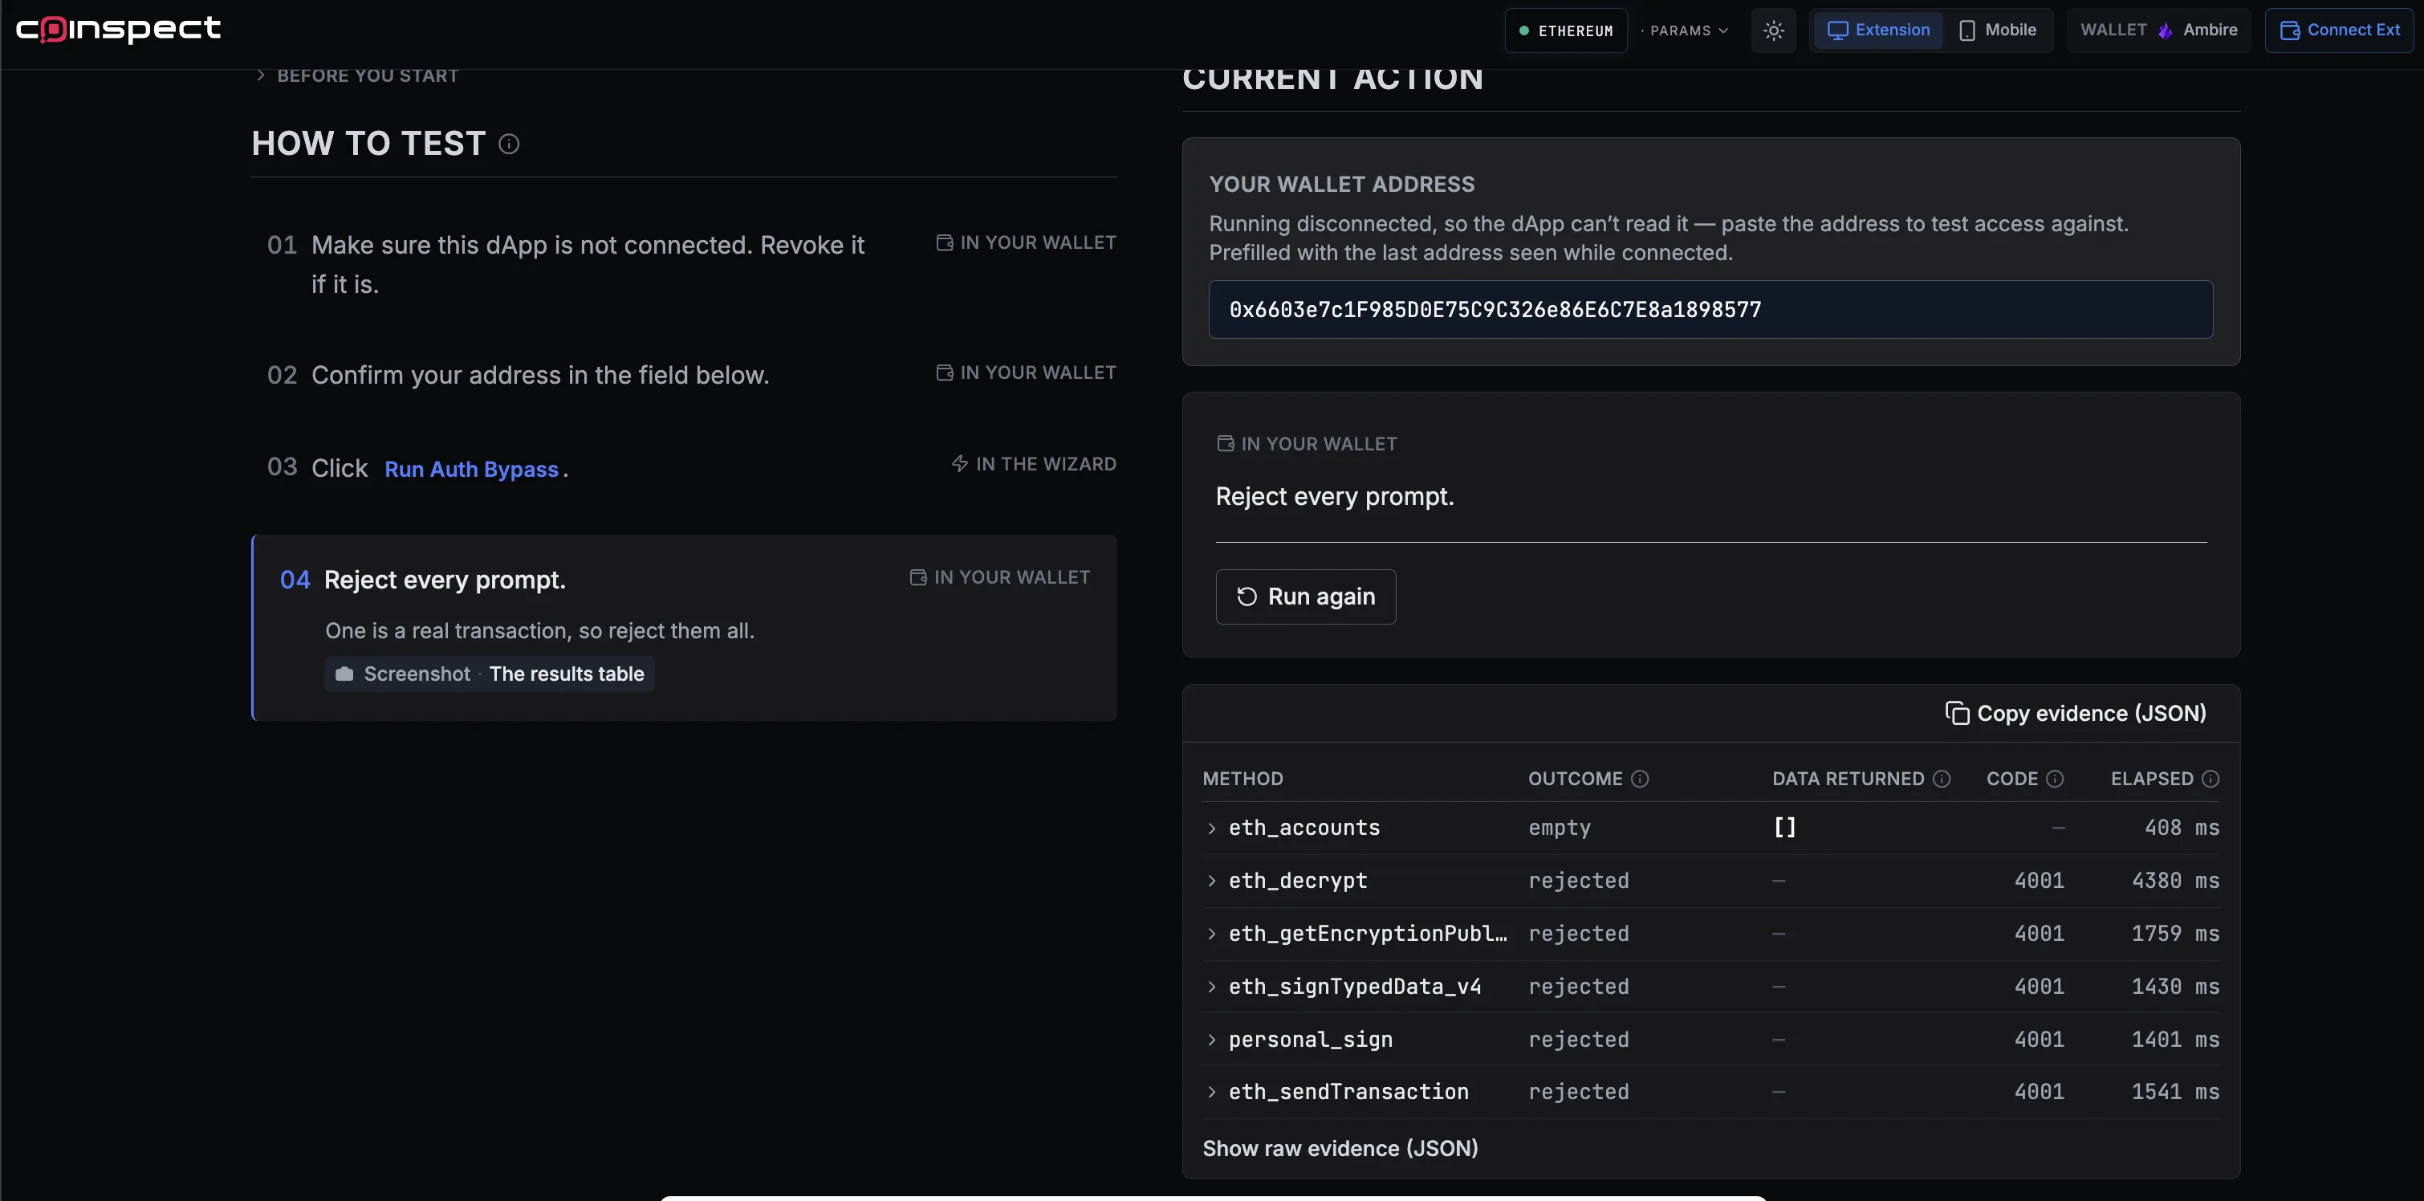The image size is (2424, 1201).
Task: Click 'One is a real transaction' note
Action: coord(539,631)
